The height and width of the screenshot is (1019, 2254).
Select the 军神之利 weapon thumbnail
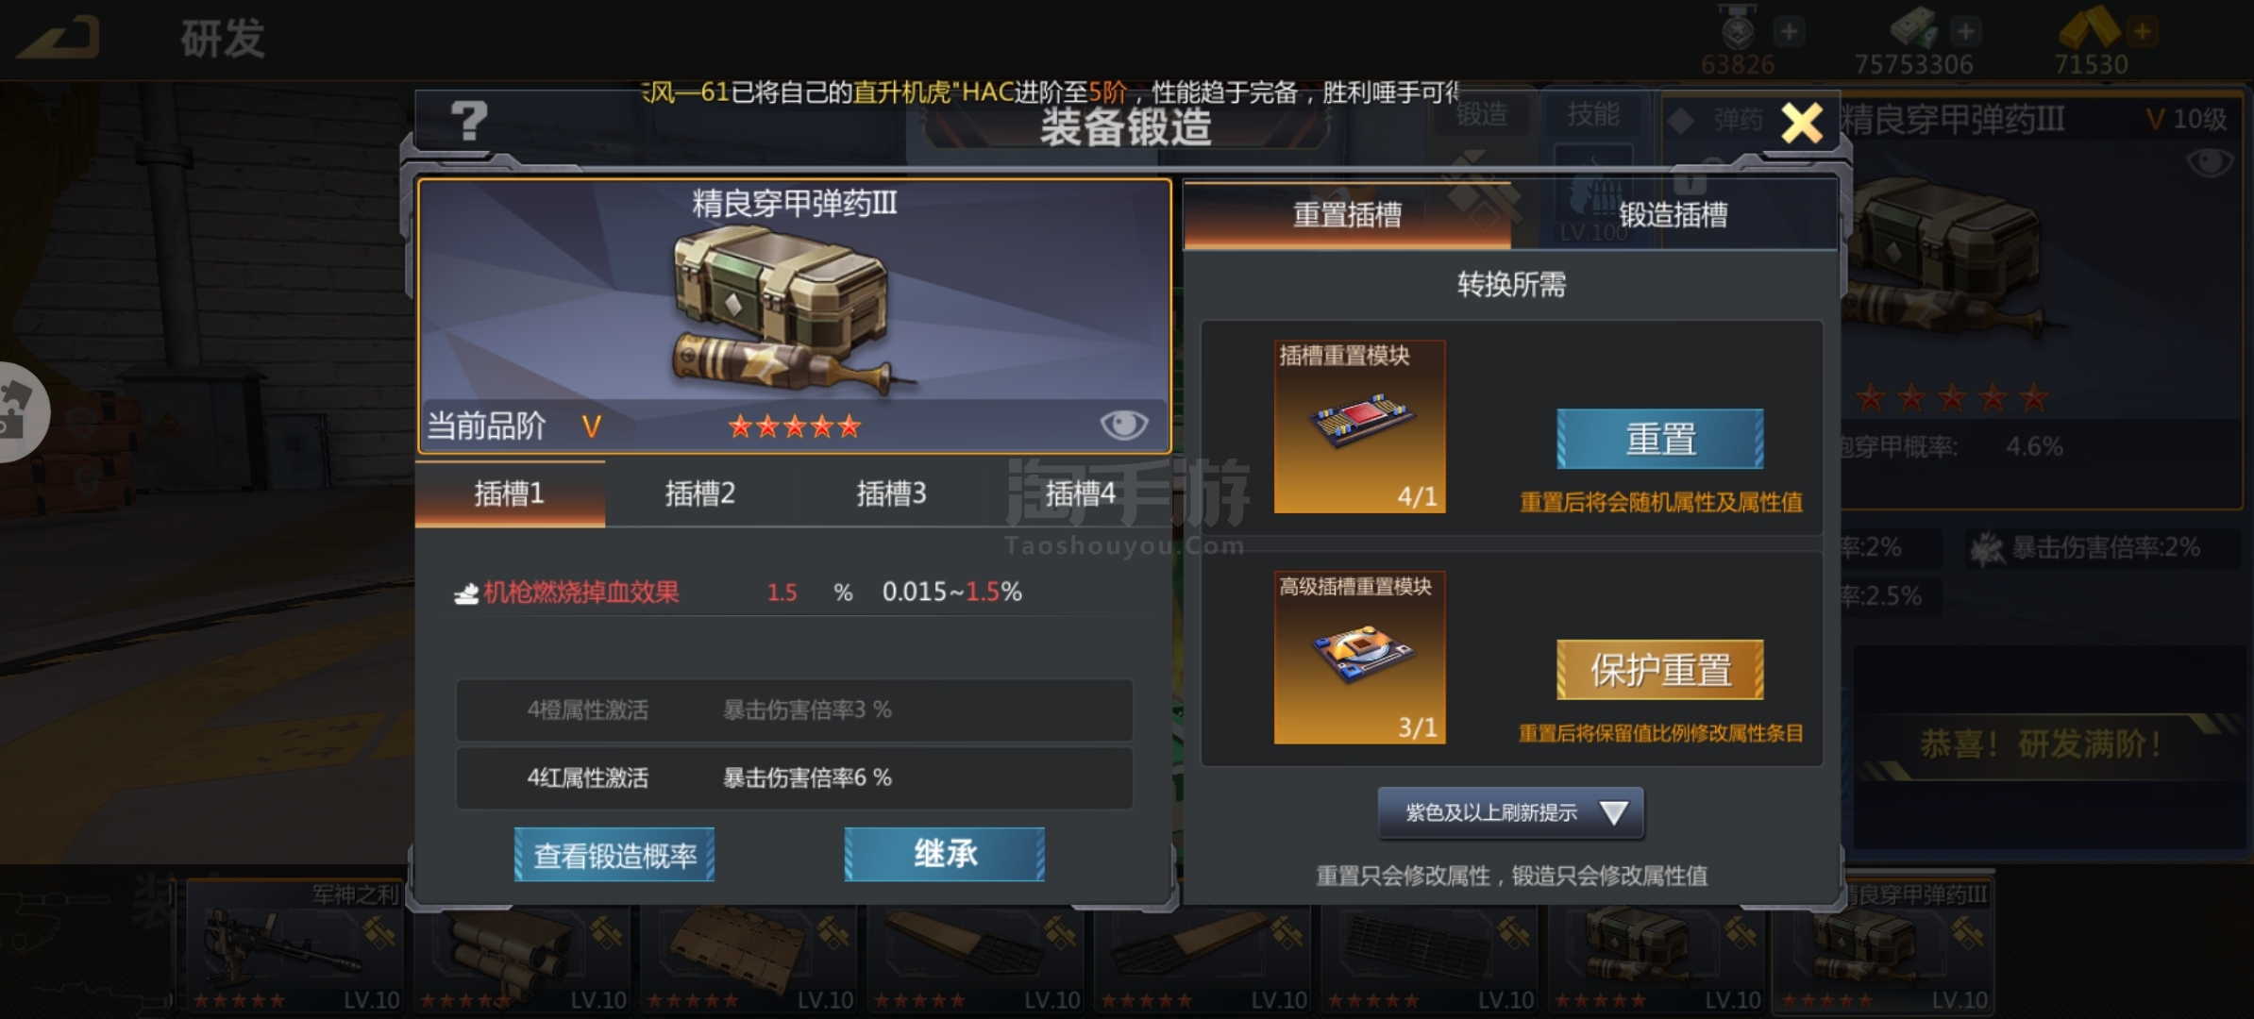294,945
